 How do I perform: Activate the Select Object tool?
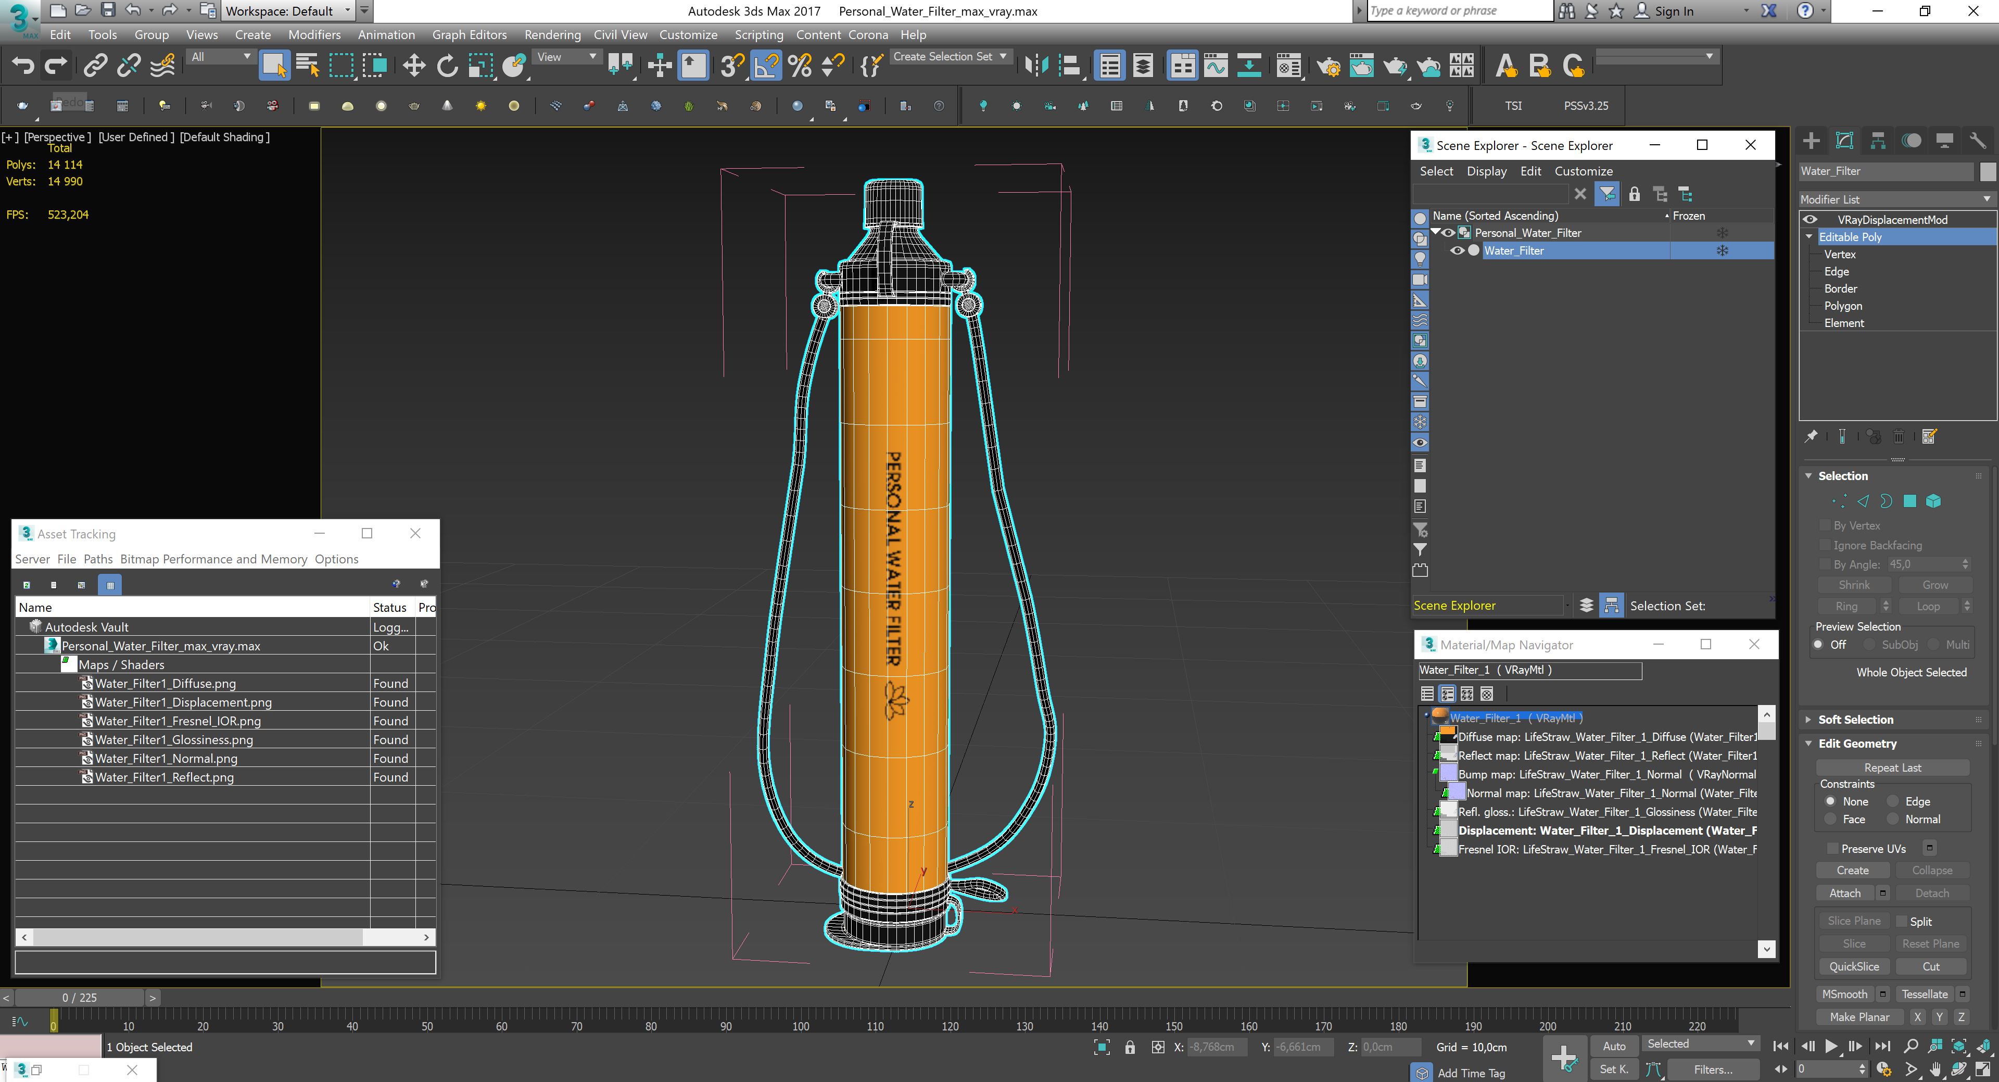click(274, 66)
